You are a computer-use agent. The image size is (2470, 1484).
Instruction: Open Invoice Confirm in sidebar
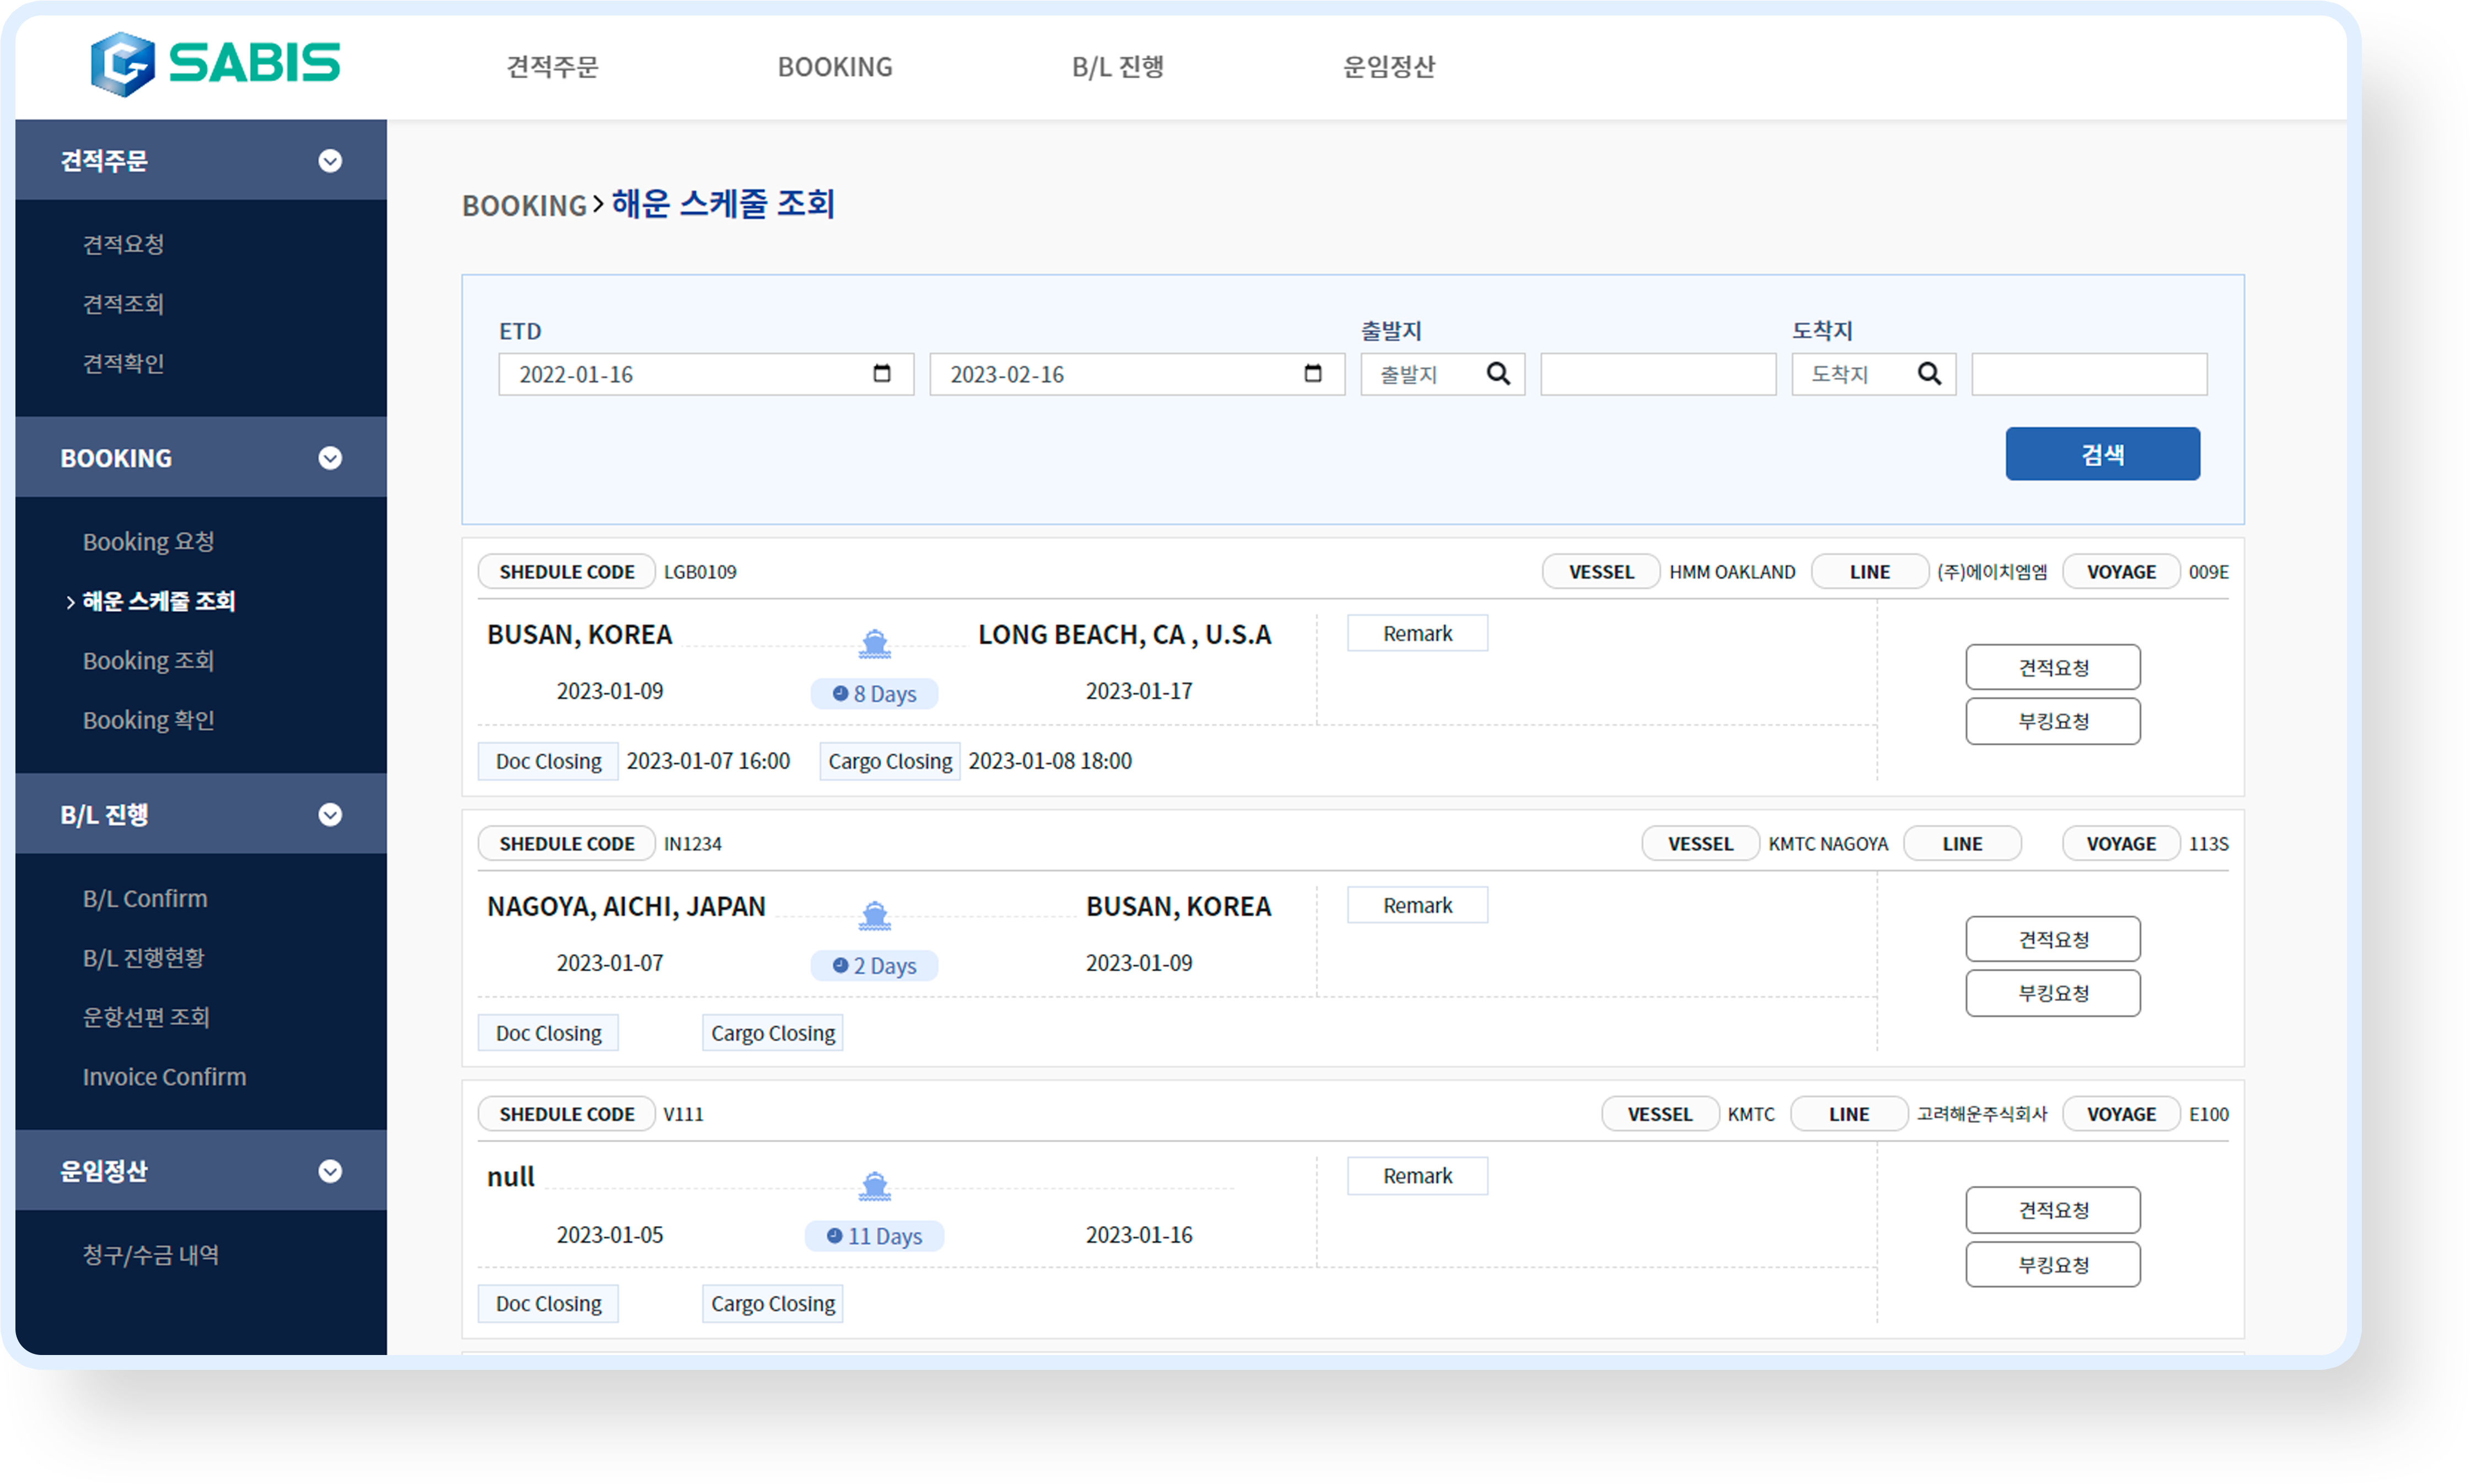pos(164,1077)
